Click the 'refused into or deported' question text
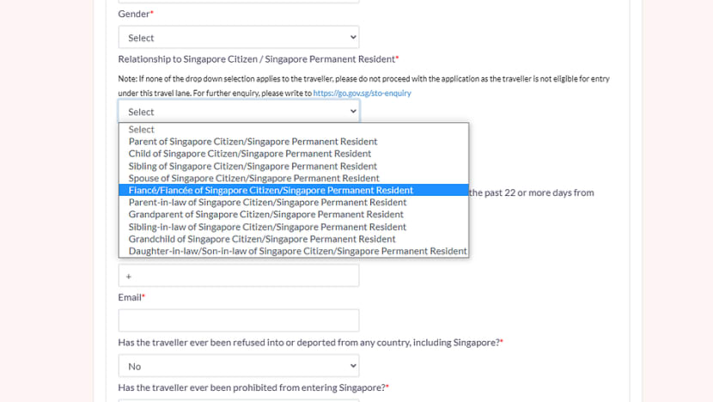 [x=311, y=343]
